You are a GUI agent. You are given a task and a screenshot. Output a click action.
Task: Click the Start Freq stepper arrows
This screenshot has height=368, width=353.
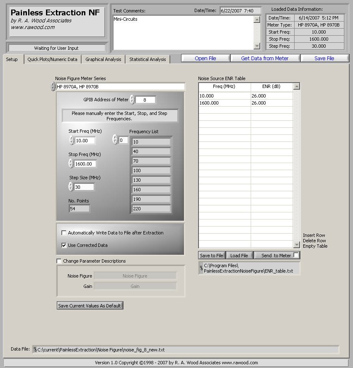(71, 141)
